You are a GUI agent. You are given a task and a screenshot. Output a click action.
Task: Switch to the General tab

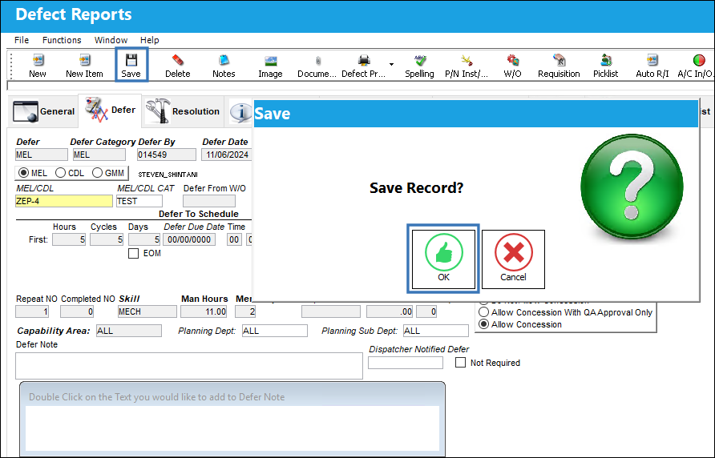click(44, 111)
